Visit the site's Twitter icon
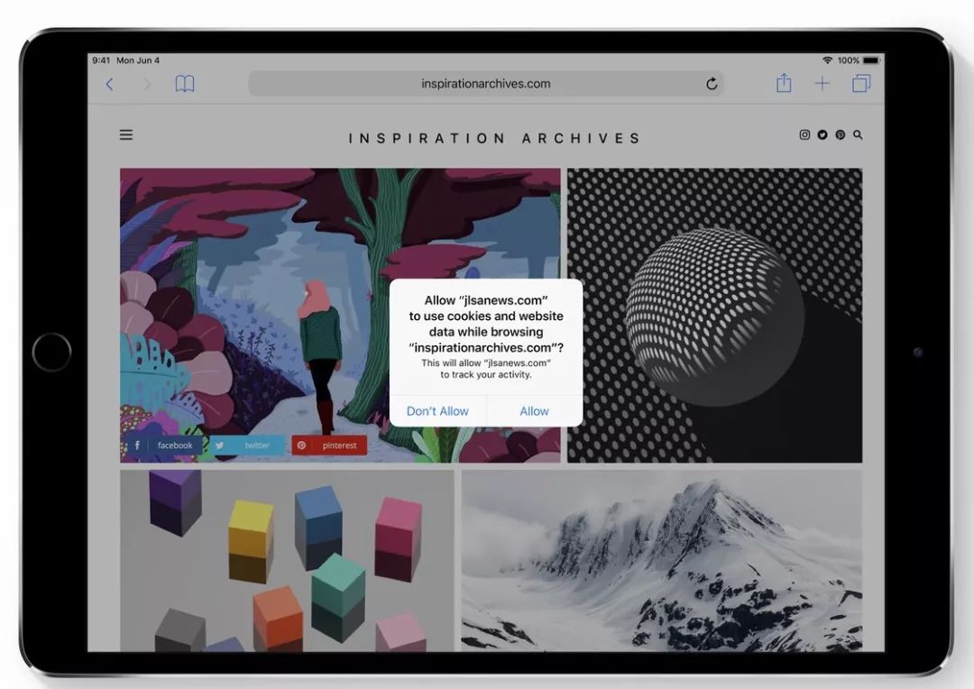 (822, 134)
